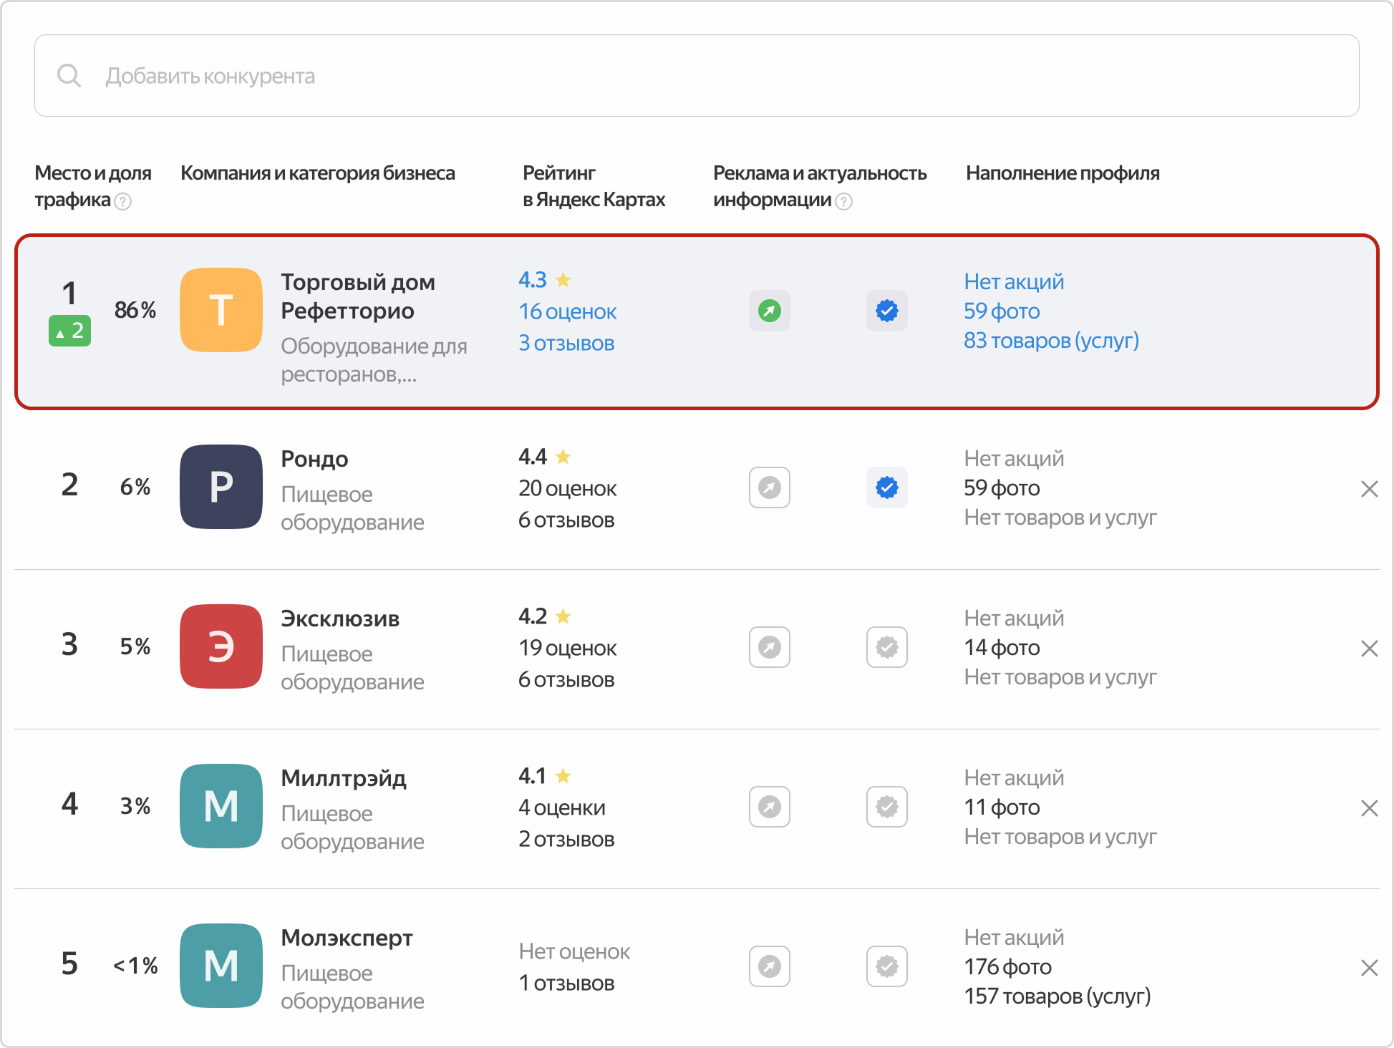1394x1048 pixels.
Task: Click the Нет акций link for Торговый дом
Action: pyautogui.click(x=1013, y=281)
